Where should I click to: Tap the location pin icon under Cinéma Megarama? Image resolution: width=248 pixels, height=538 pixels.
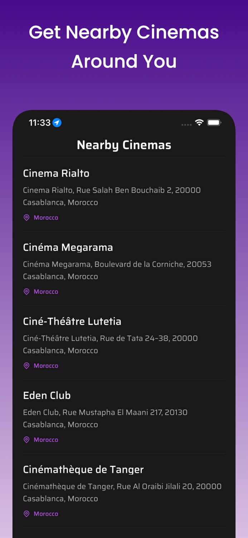26,292
